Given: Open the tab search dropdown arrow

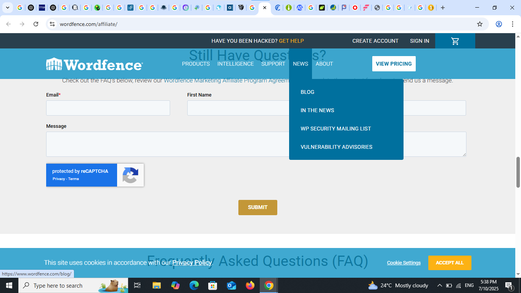Looking at the screenshot, I should point(7,8).
